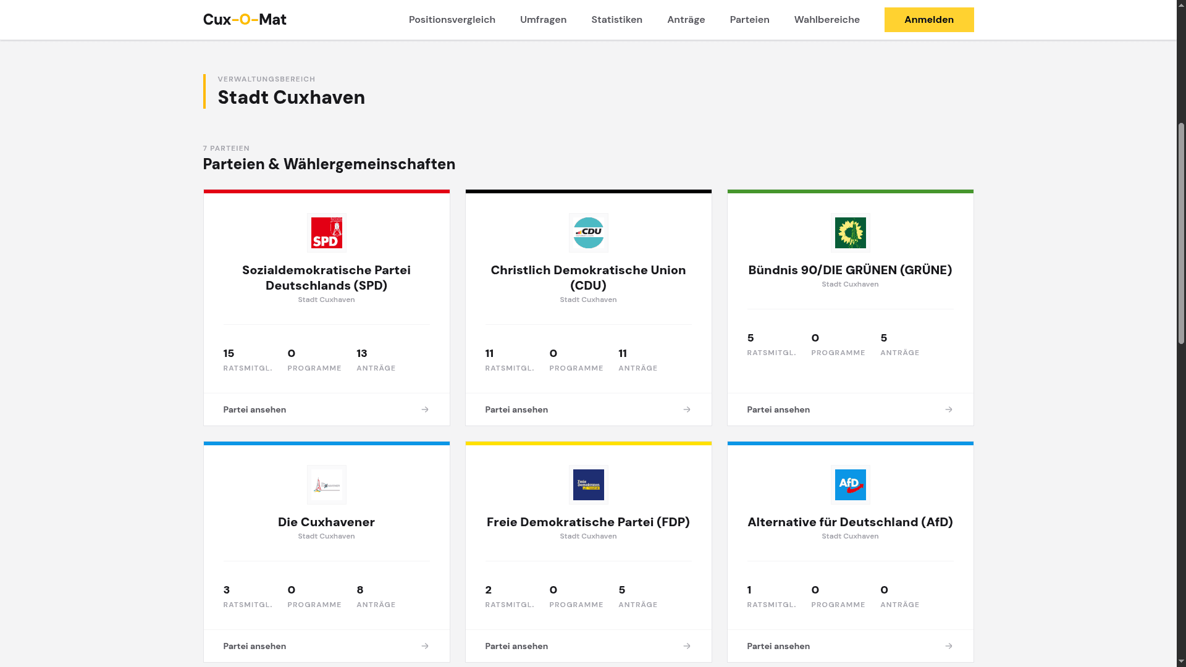1186x667 pixels.
Task: Click the Die Cuxhavener heading text
Action: [326, 522]
